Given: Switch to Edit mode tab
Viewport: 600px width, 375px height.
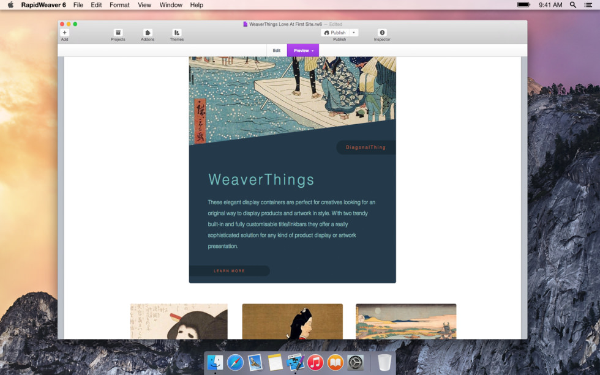Looking at the screenshot, I should [x=277, y=50].
